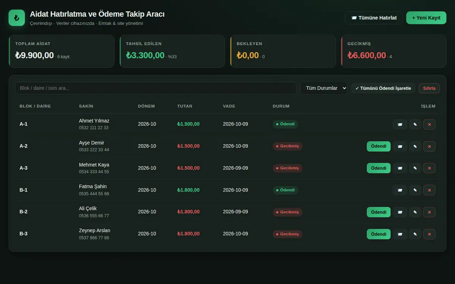
Task: Click the VADE column header
Action: tap(229, 106)
